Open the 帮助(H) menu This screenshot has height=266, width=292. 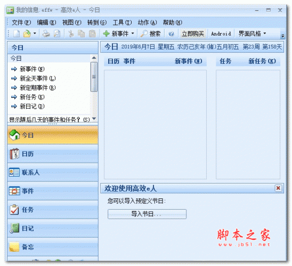[x=173, y=22]
